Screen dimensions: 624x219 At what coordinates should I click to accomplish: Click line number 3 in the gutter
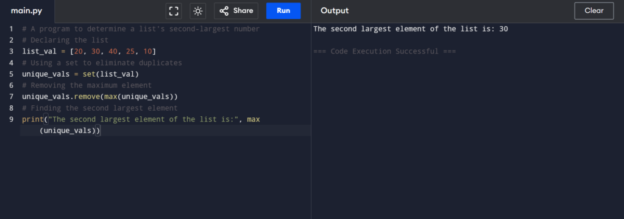[x=11, y=51]
